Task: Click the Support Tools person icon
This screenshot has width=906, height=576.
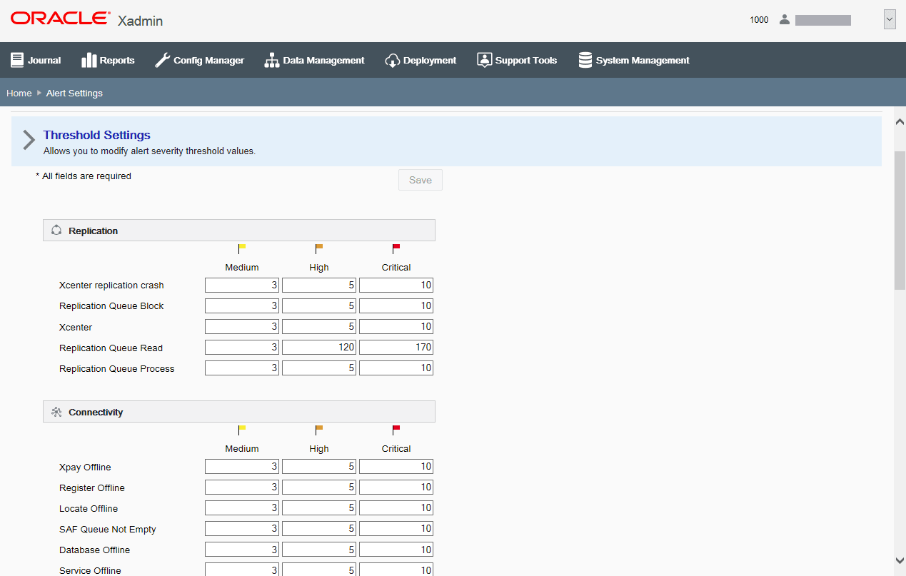Action: 485,60
